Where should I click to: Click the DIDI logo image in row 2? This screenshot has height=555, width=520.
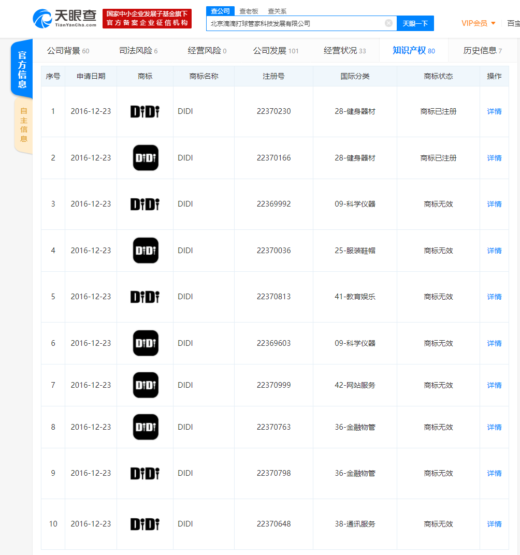146,158
